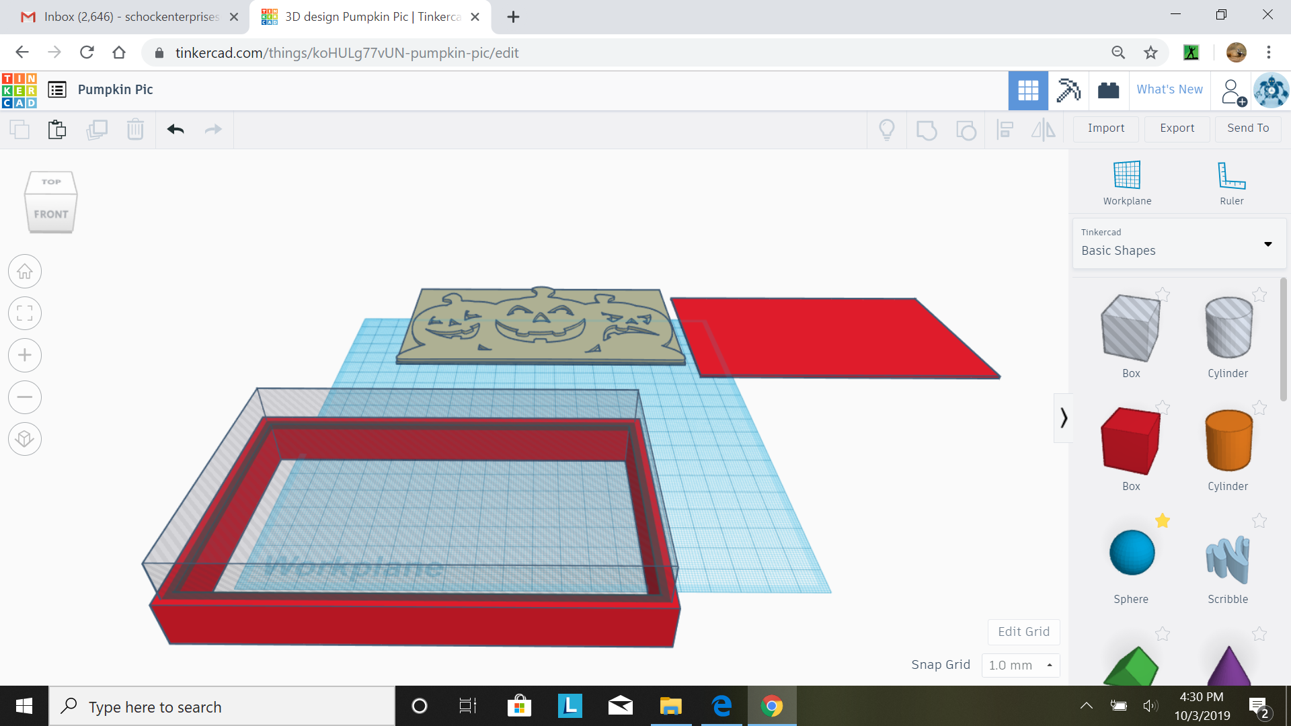Select the blue Sphere shape thumbnail
Viewport: 1291px width, 726px height.
click(x=1130, y=552)
